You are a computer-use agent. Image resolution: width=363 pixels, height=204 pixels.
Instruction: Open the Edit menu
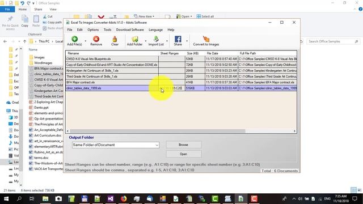pos(79,30)
